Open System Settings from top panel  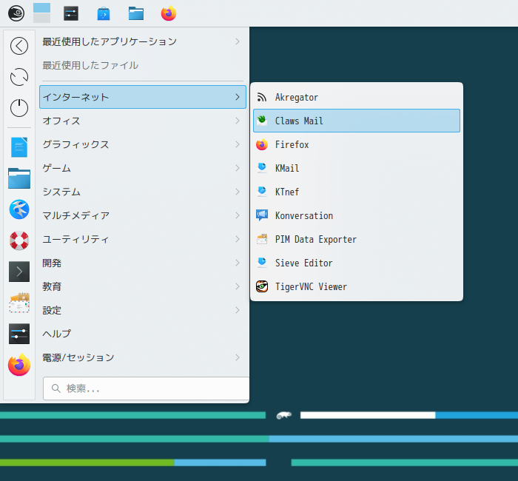click(x=71, y=13)
